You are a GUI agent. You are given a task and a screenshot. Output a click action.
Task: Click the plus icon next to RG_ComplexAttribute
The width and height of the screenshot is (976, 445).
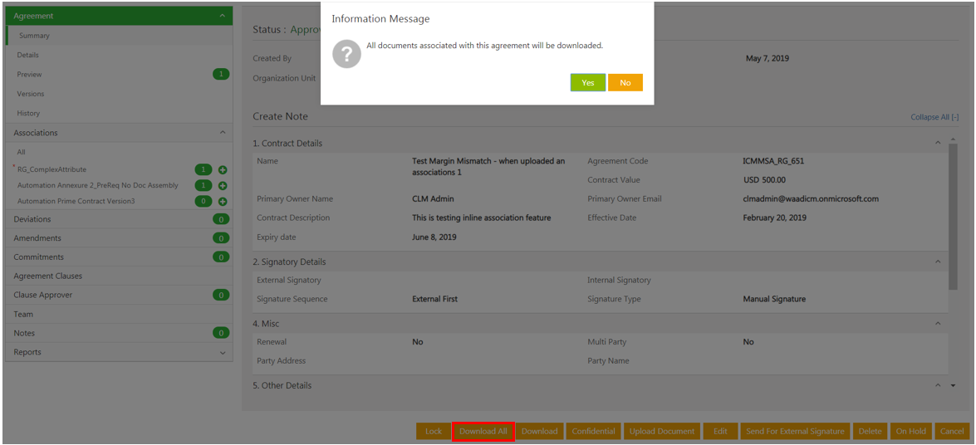tap(223, 169)
